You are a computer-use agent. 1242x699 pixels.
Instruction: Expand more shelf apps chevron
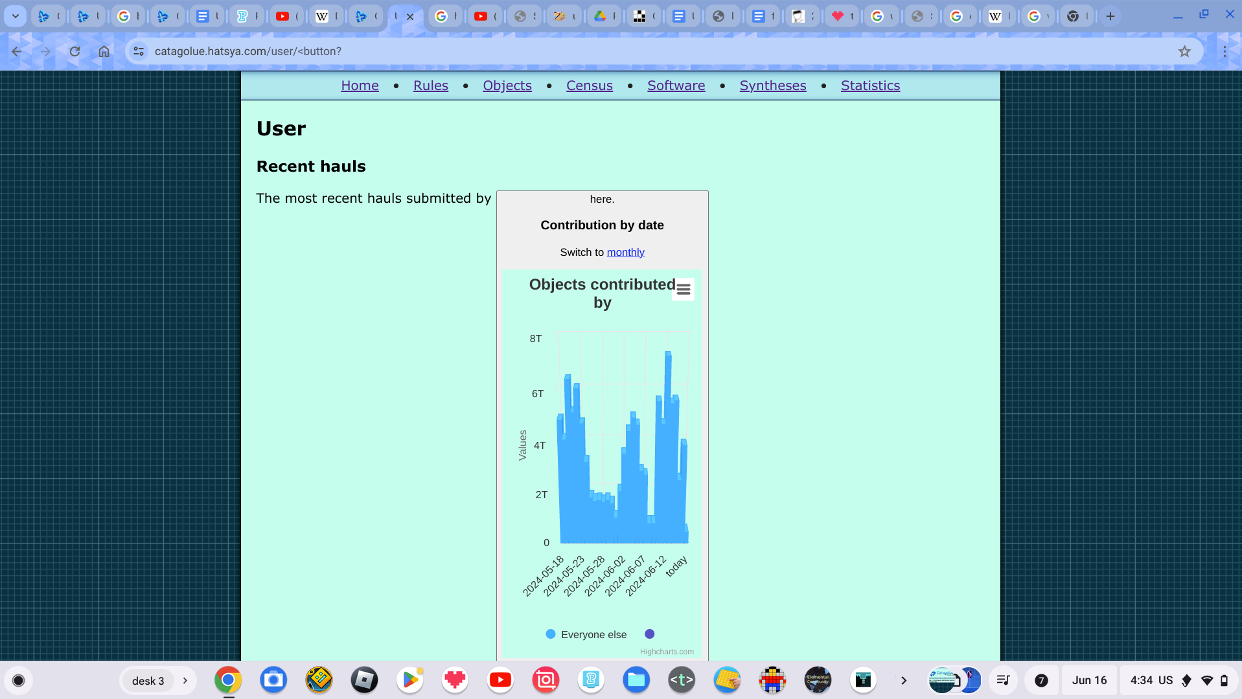pyautogui.click(x=904, y=681)
